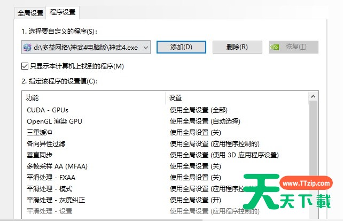Click the 功能 column header
Image resolution: width=343 pixels, height=221 pixels.
click(93, 98)
